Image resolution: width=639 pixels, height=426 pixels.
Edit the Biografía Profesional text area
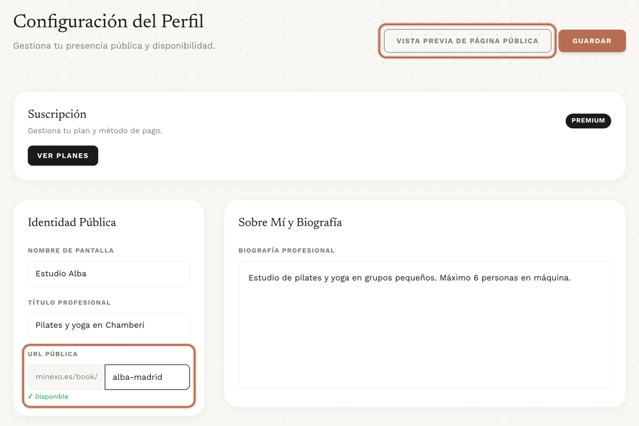(425, 325)
